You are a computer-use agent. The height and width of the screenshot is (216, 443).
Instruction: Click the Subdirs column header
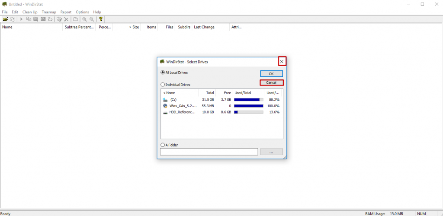[183, 27]
